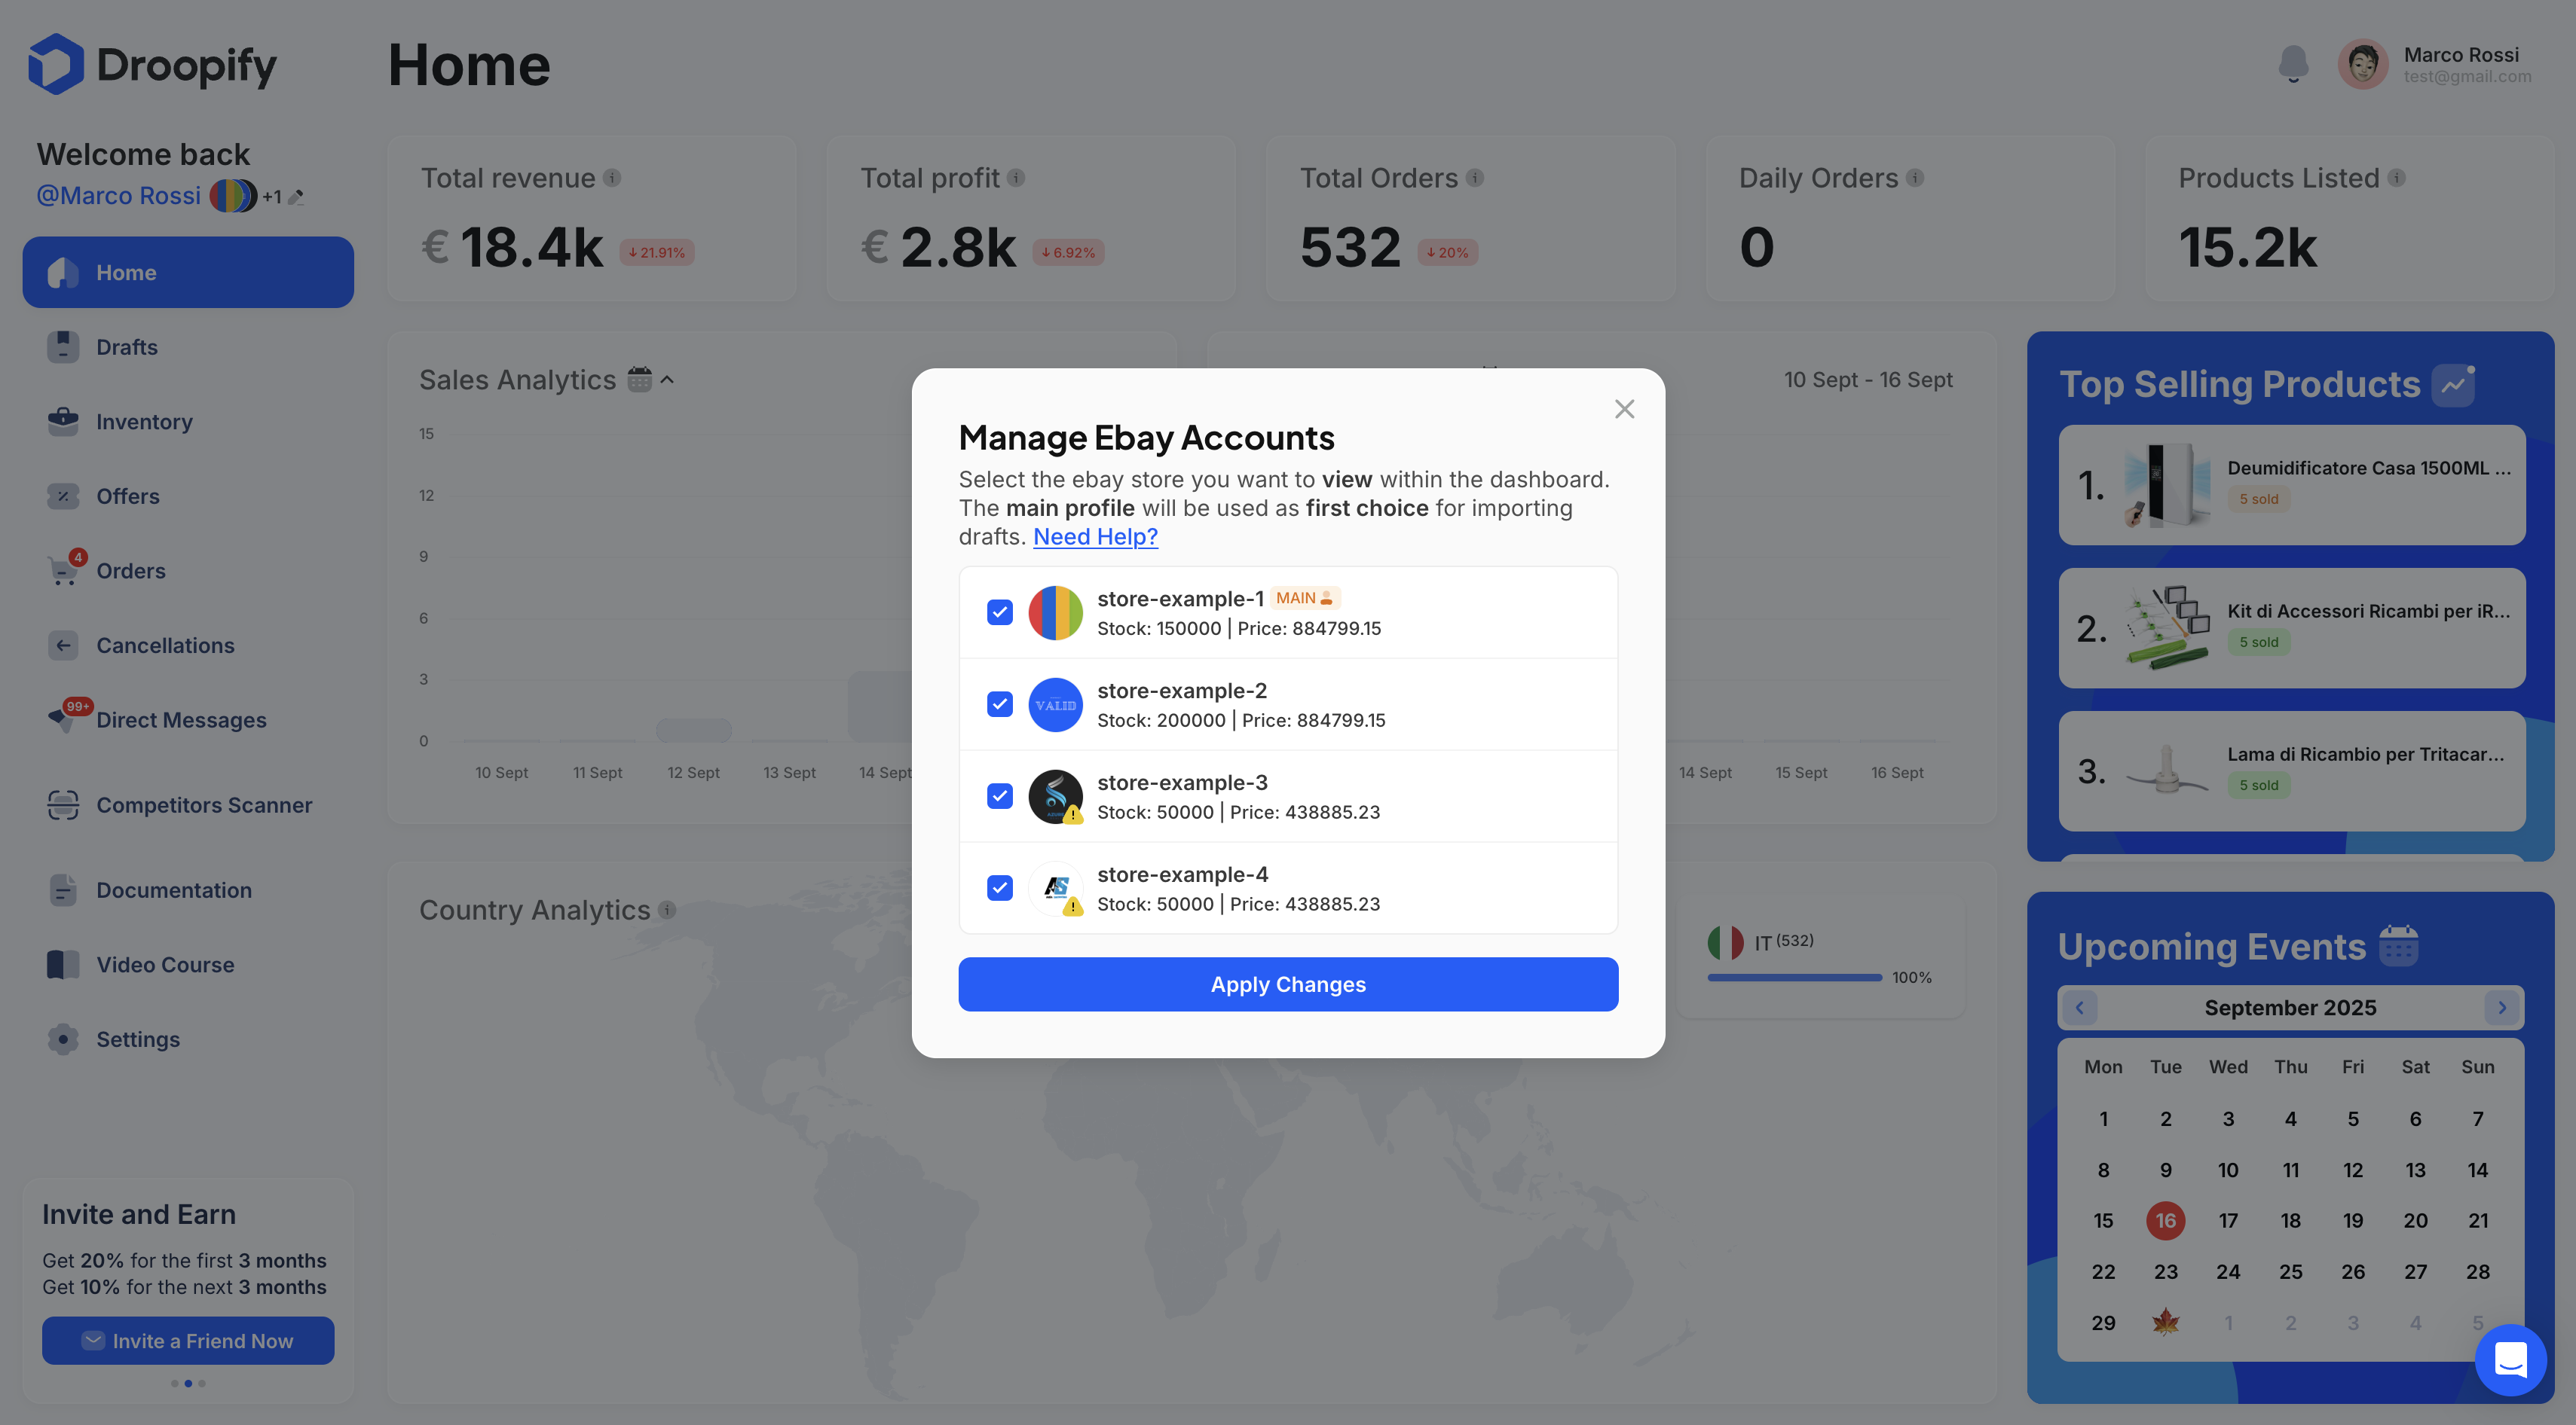Viewport: 2576px width, 1425px height.
Task: Click the edit pencil next to +1
Action: pyautogui.click(x=296, y=197)
